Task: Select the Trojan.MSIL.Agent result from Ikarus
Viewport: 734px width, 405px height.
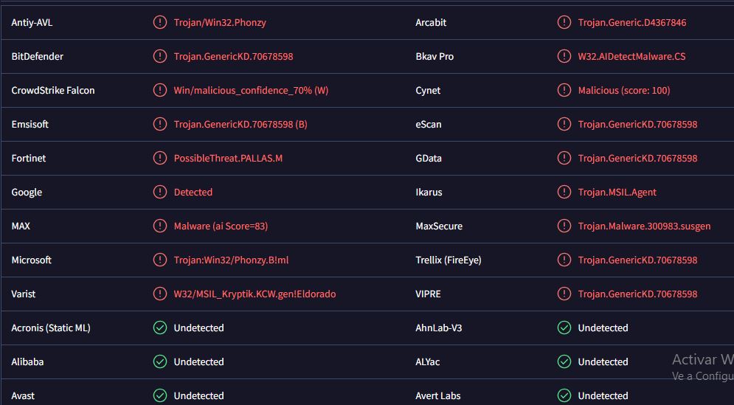Action: pos(617,192)
